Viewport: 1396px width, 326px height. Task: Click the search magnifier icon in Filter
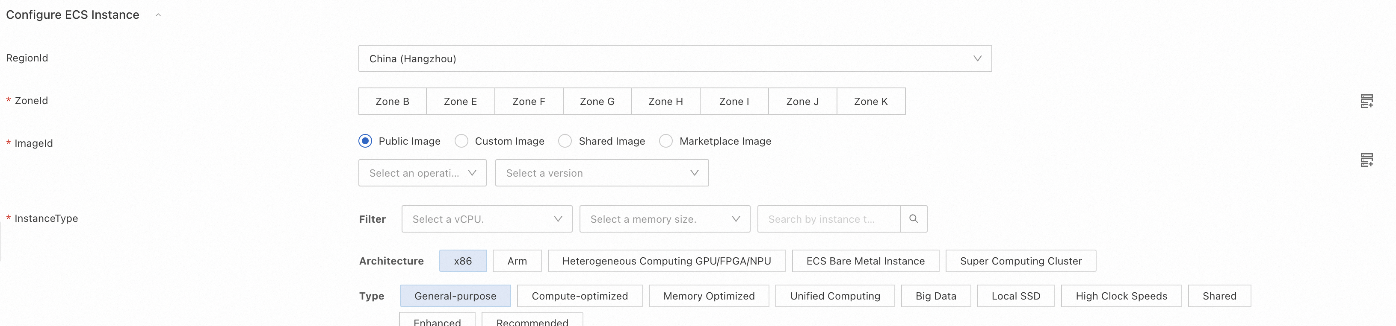(913, 219)
